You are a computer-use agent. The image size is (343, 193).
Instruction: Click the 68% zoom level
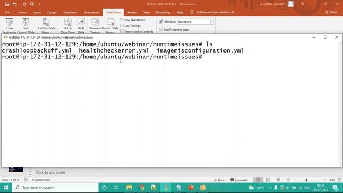click(x=332, y=180)
